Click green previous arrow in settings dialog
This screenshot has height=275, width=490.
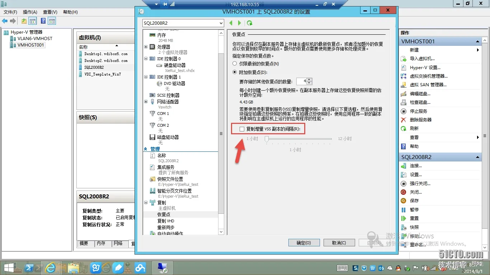[231, 23]
